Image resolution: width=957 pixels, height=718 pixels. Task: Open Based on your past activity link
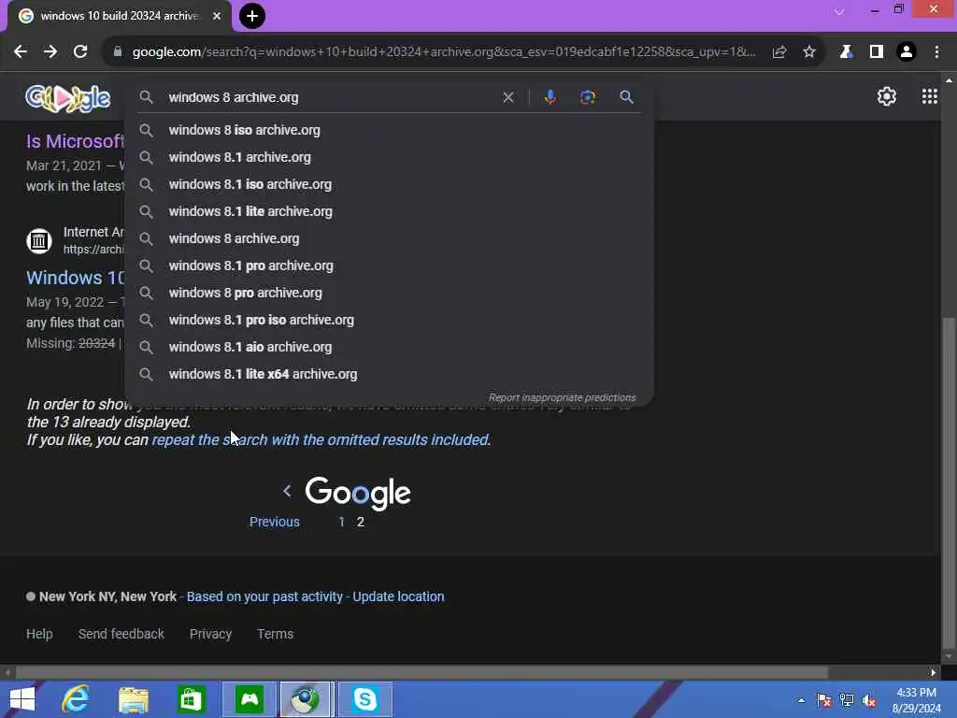264,596
